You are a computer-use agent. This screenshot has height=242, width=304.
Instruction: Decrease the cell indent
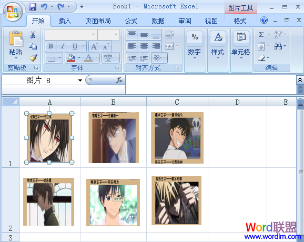coord(132,57)
